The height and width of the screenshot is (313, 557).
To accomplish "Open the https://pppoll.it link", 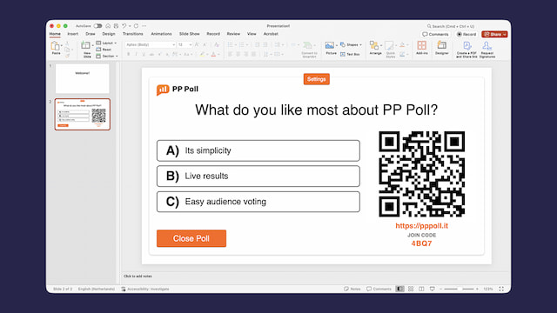I will click(x=421, y=226).
